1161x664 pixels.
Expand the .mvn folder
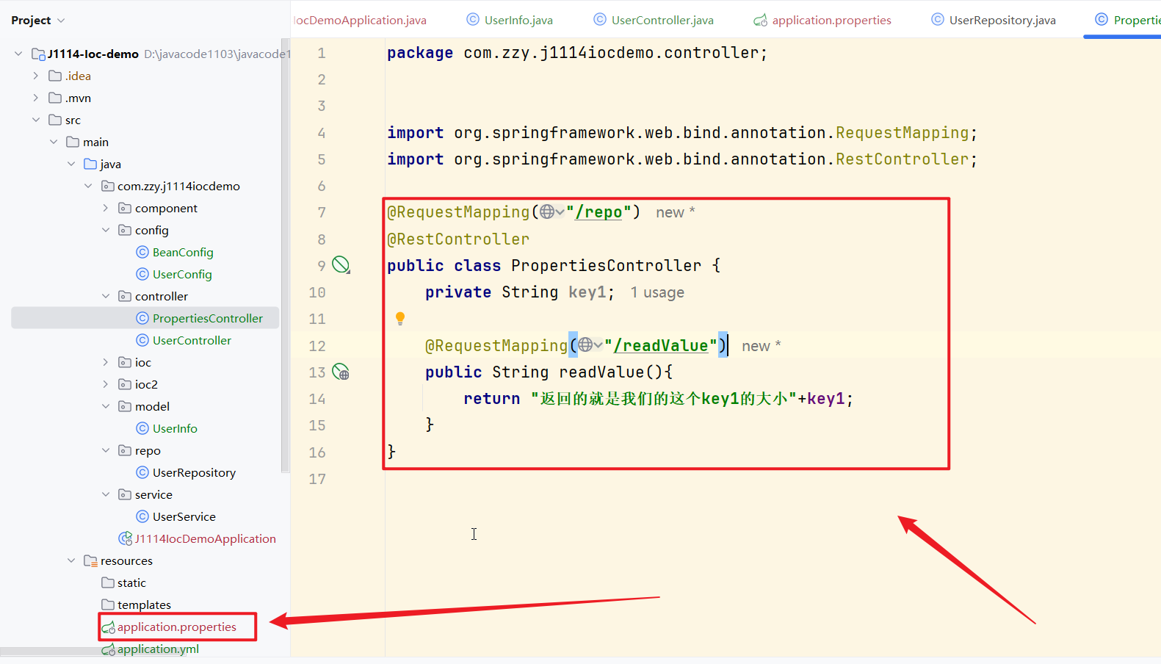(36, 98)
